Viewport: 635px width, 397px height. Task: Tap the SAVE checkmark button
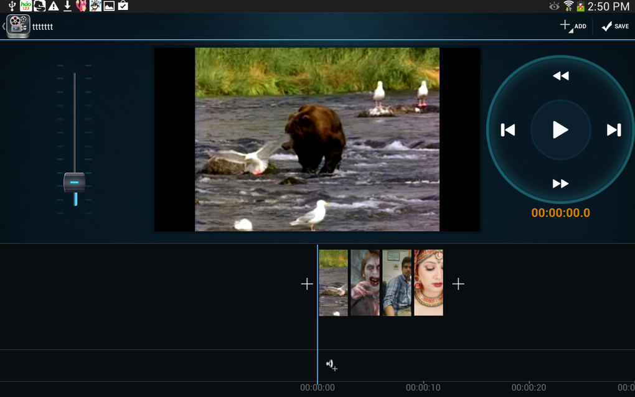(x=615, y=26)
